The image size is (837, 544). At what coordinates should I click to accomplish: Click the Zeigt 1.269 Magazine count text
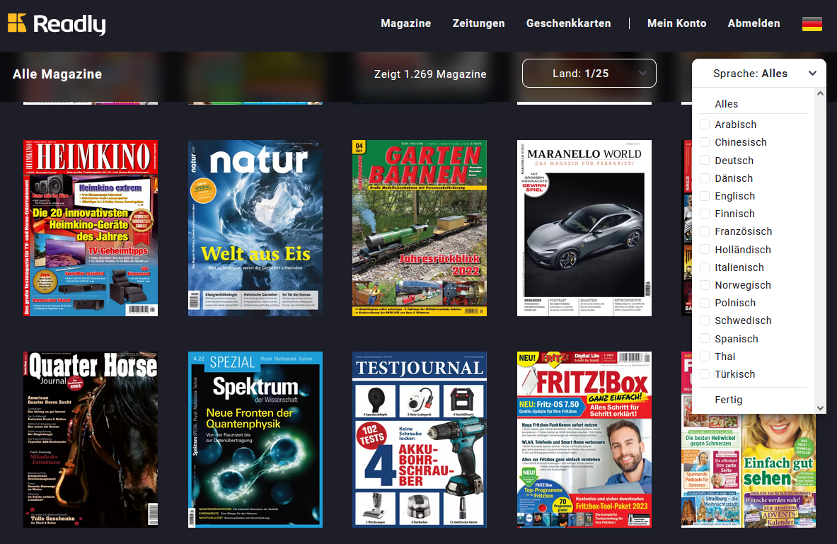tap(430, 74)
